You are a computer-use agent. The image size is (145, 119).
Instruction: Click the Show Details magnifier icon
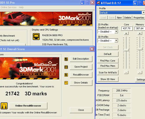pyautogui.click(x=66, y=83)
